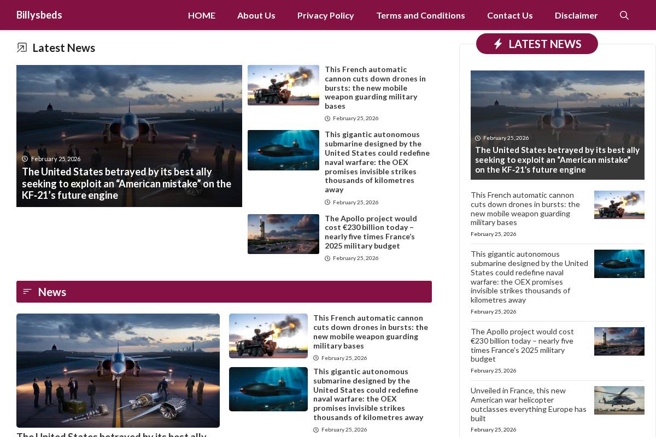Open the Disclaimer page
656x437 pixels.
[x=576, y=15]
